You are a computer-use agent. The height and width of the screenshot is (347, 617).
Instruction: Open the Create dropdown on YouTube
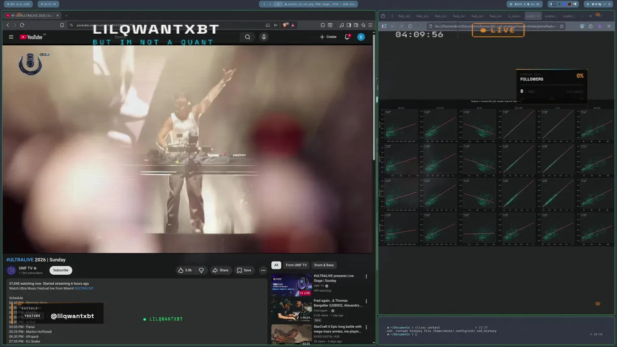tap(328, 37)
